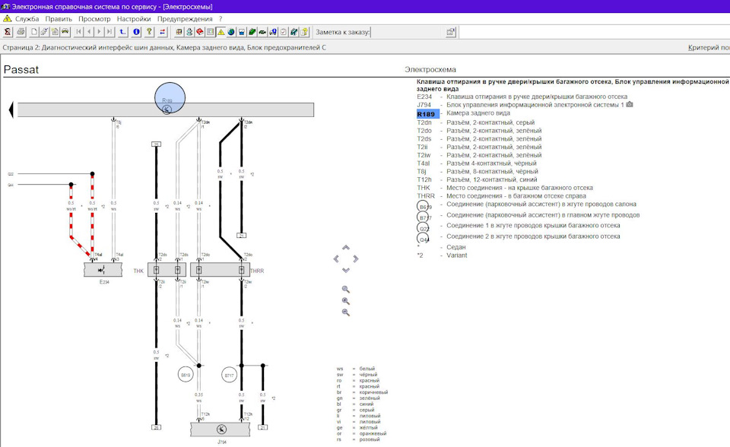This screenshot has width=730, height=447.
Task: Click the document with question mark icon
Action: tap(304, 32)
